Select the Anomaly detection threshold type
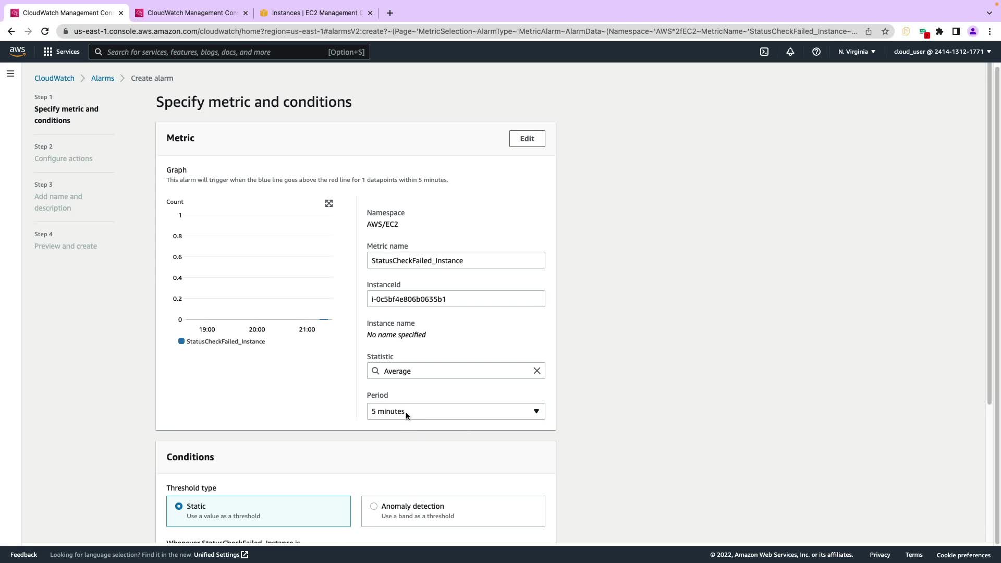The width and height of the screenshot is (1001, 563). (x=374, y=506)
